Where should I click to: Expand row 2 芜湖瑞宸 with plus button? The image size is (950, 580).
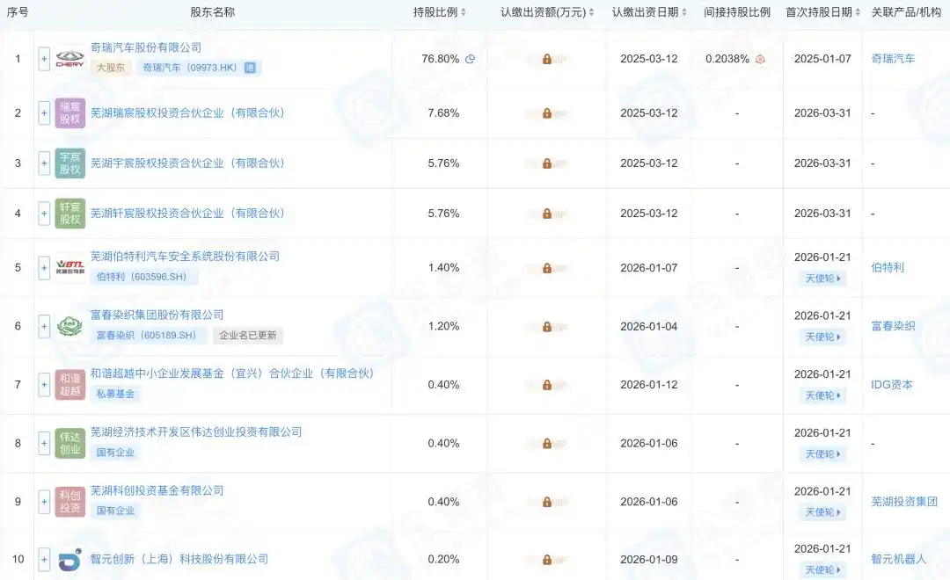pyautogui.click(x=44, y=113)
